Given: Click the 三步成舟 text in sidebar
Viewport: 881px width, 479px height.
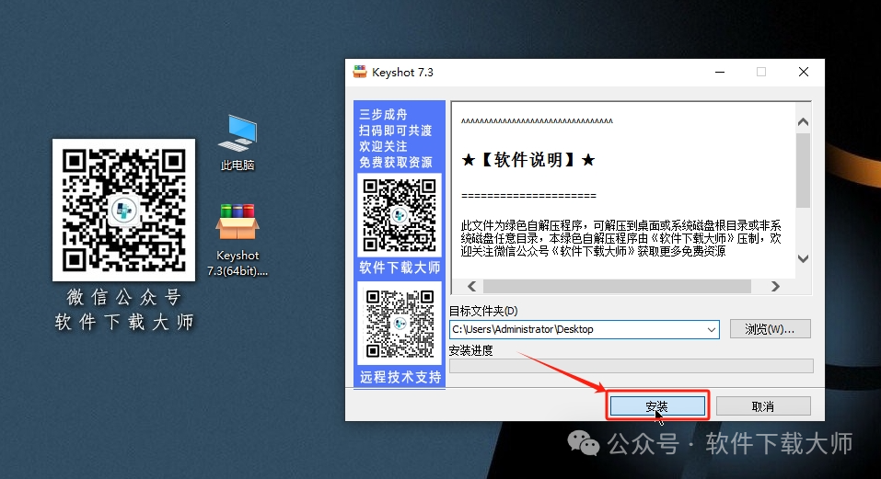Looking at the screenshot, I should pos(383,114).
